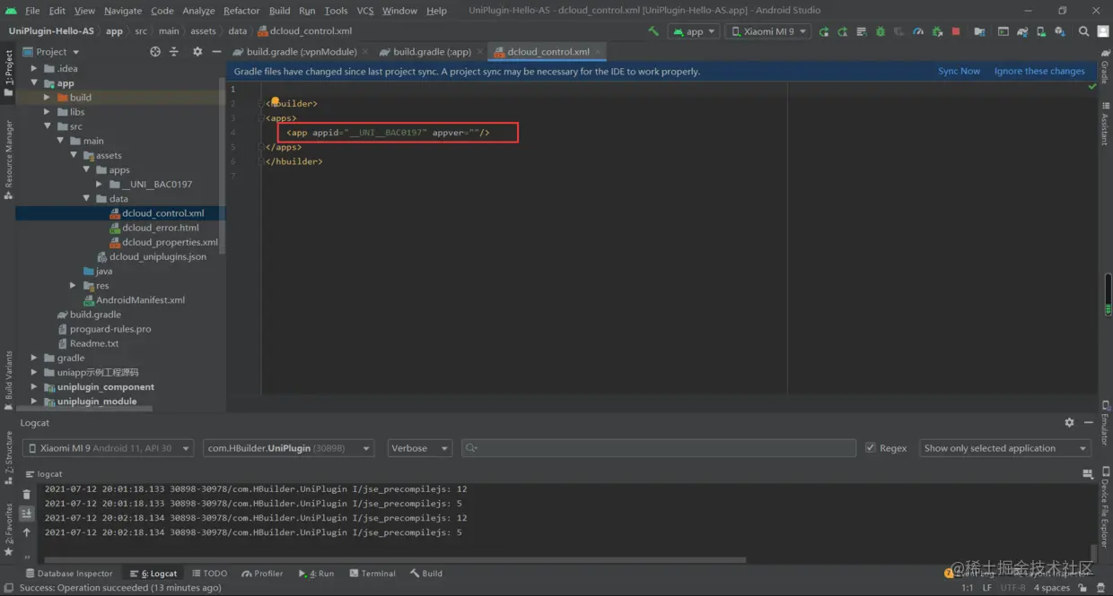Open Logcat panel settings gear
Screen dimensions: 1113x596
click(1069, 422)
